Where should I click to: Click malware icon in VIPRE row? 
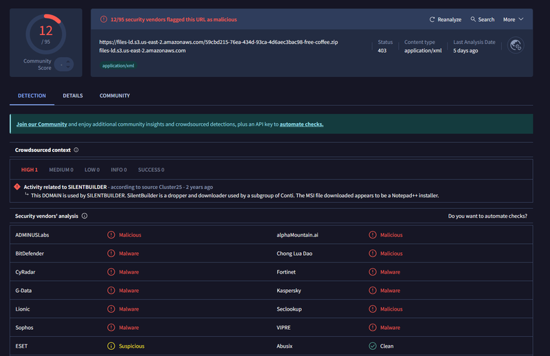click(373, 328)
